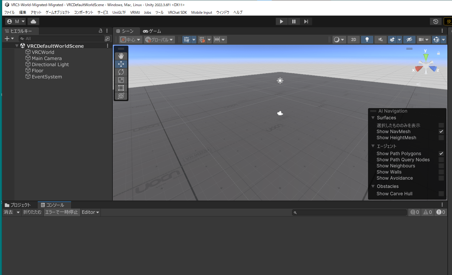Select the Scale tool
This screenshot has width=452, height=275.
[x=121, y=80]
